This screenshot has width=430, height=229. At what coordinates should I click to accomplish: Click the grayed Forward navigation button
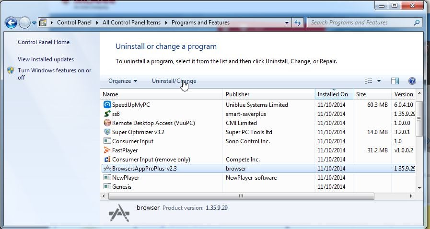click(x=24, y=23)
